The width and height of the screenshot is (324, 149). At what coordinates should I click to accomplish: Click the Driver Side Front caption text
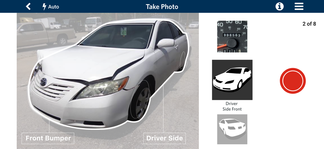[x=232, y=106]
